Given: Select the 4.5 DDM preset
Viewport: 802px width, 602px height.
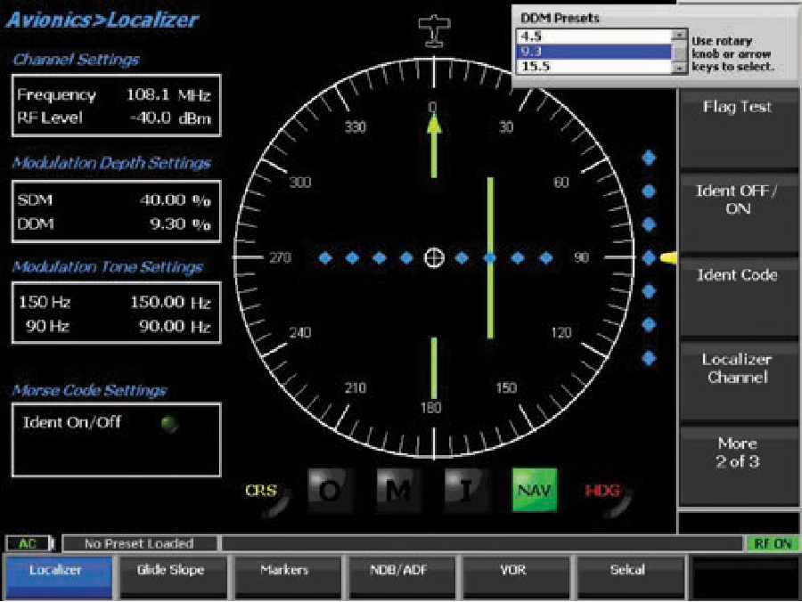Looking at the screenshot, I should 594,37.
